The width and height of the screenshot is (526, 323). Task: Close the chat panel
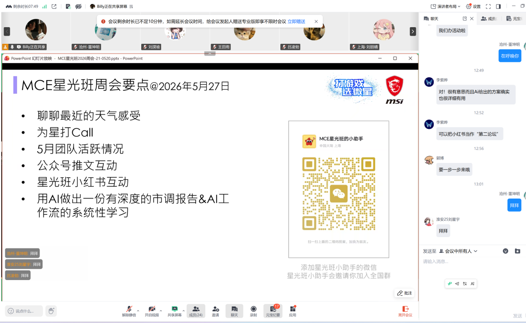(472, 18)
